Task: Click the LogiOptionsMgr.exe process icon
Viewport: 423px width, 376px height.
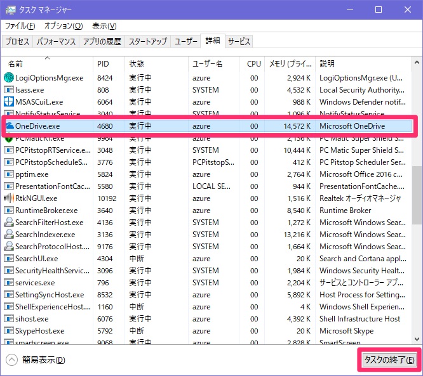Action: pos(9,78)
